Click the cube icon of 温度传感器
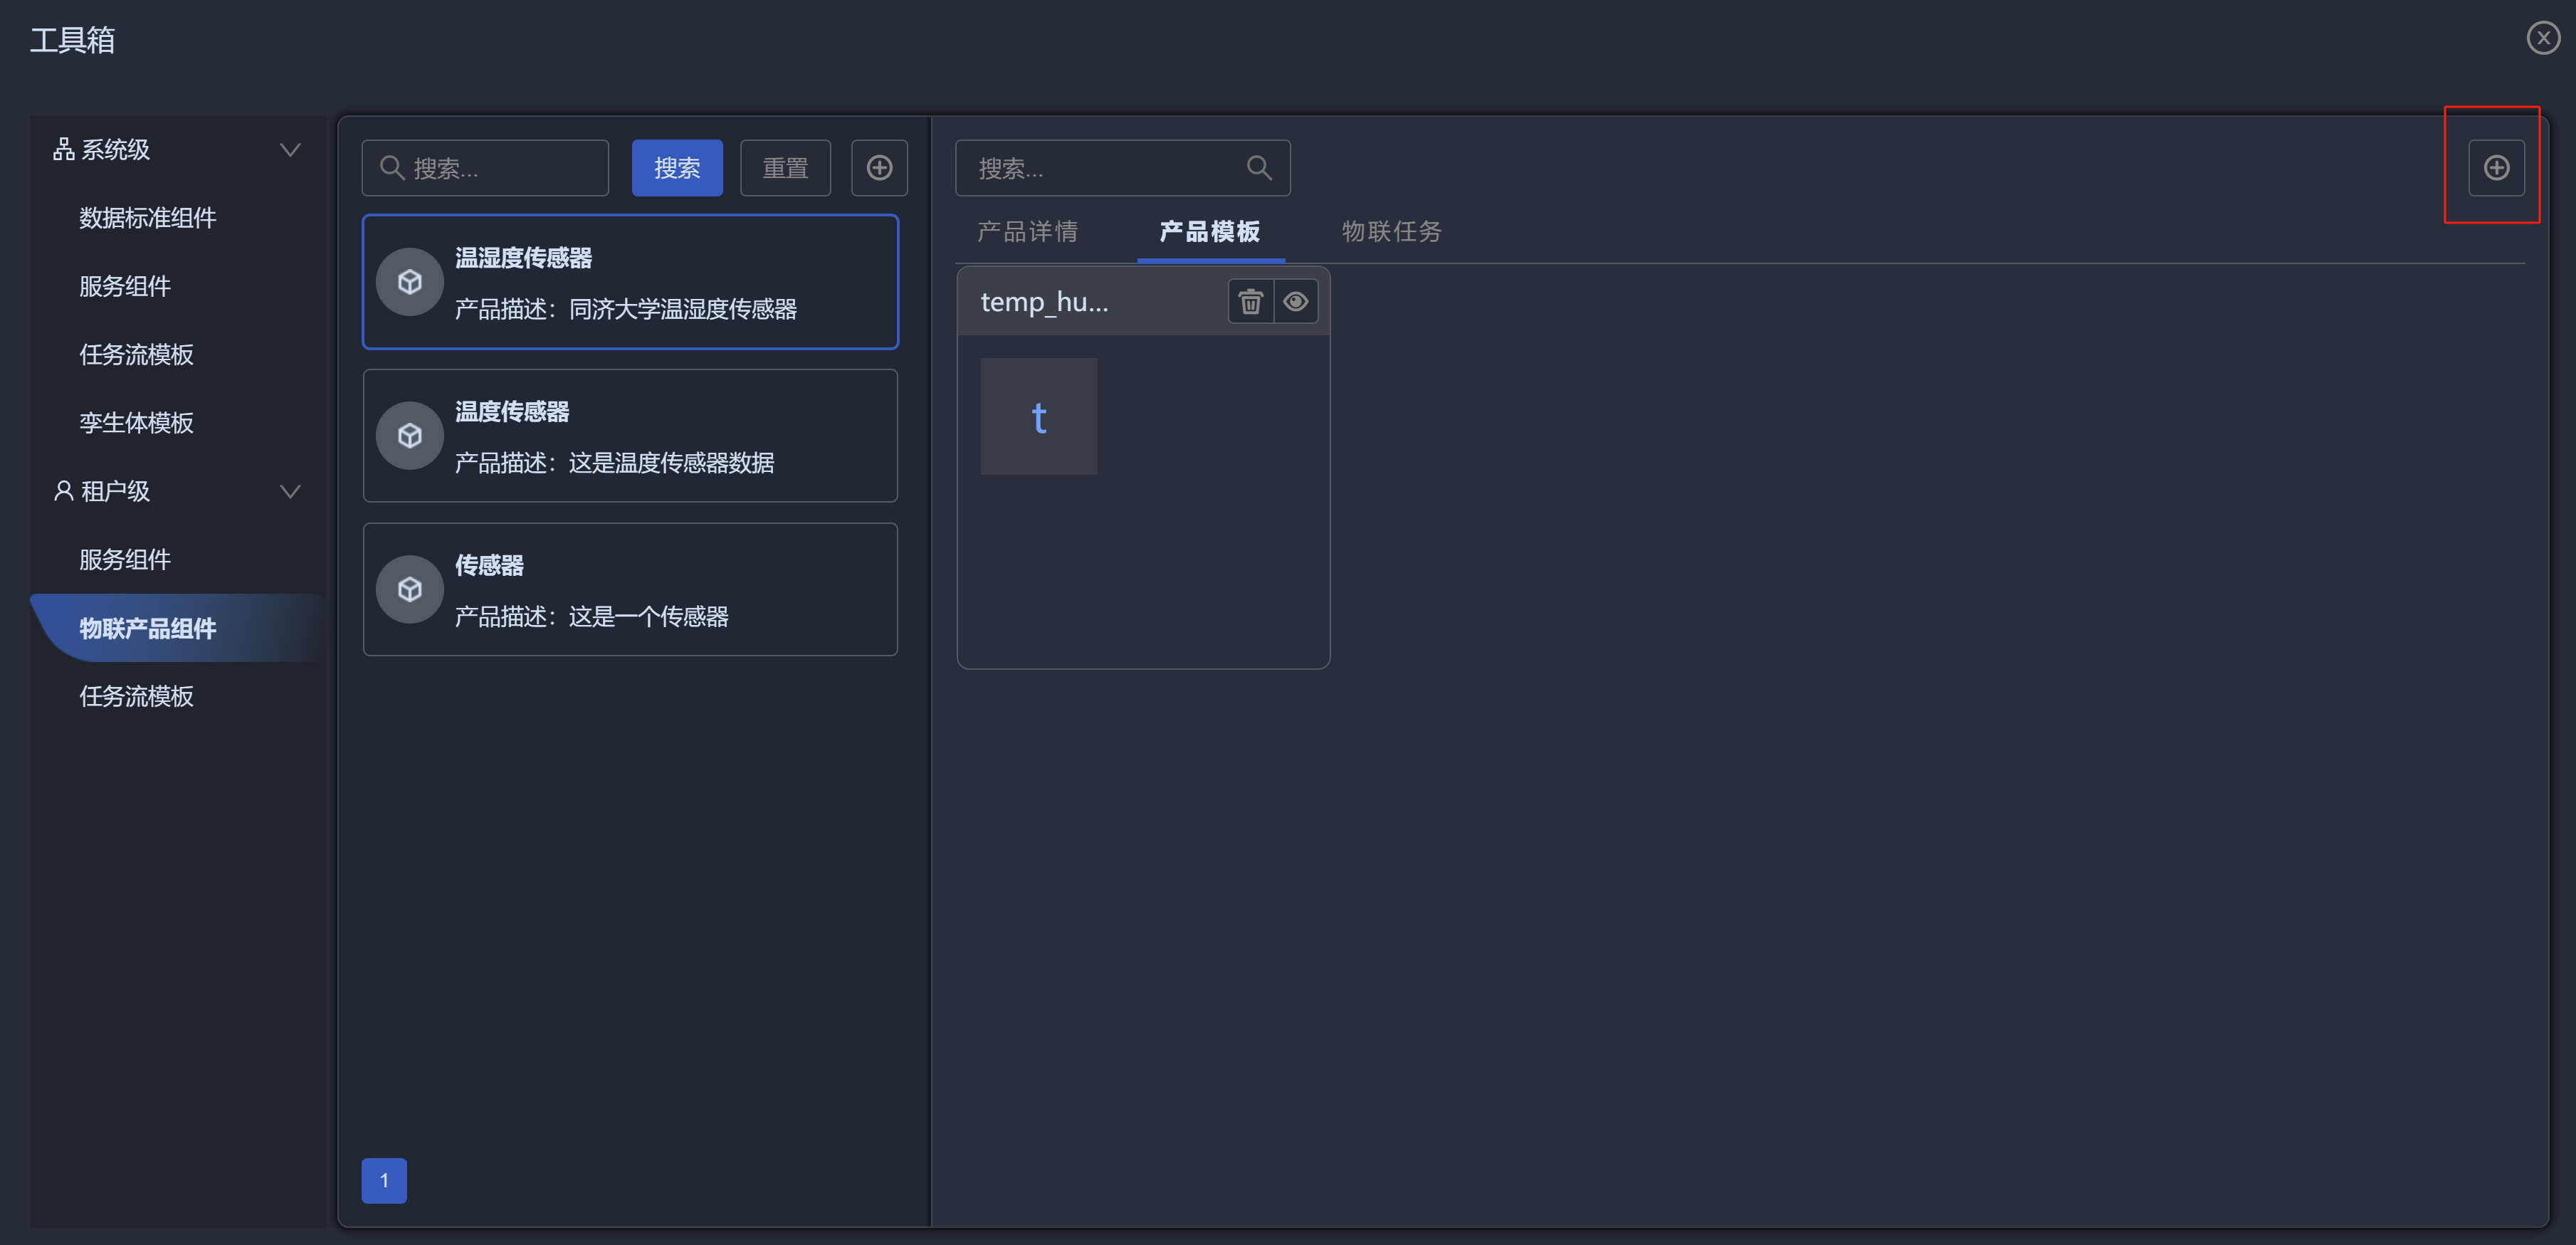2576x1245 pixels. pyautogui.click(x=410, y=436)
